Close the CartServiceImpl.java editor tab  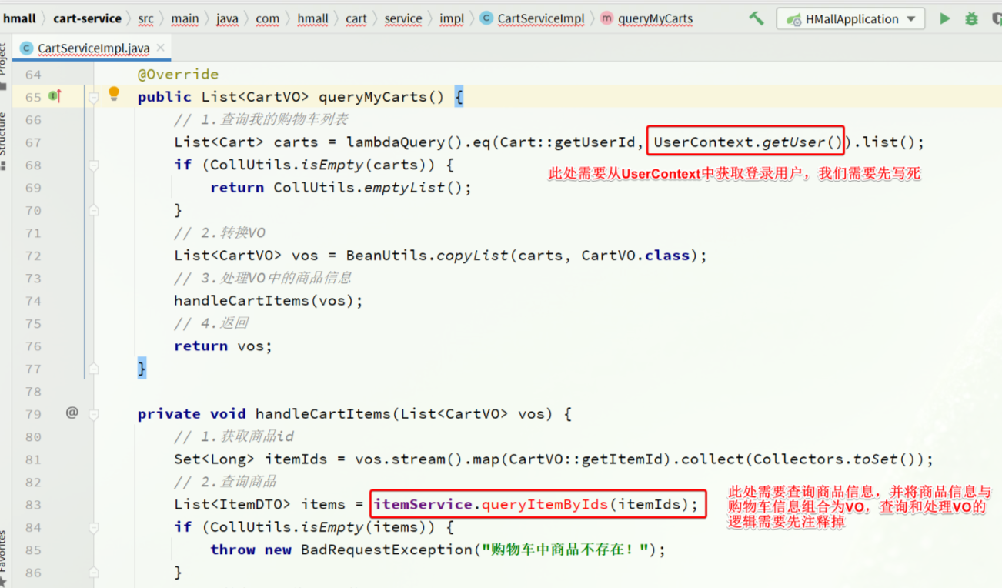coord(160,48)
